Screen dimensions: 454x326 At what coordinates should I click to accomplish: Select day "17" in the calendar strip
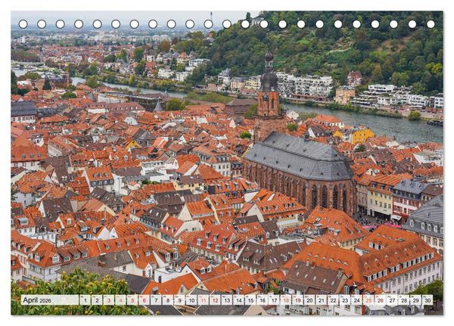(x=274, y=300)
